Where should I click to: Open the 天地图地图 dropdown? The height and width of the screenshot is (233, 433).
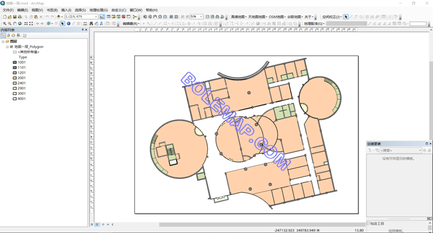[257, 17]
